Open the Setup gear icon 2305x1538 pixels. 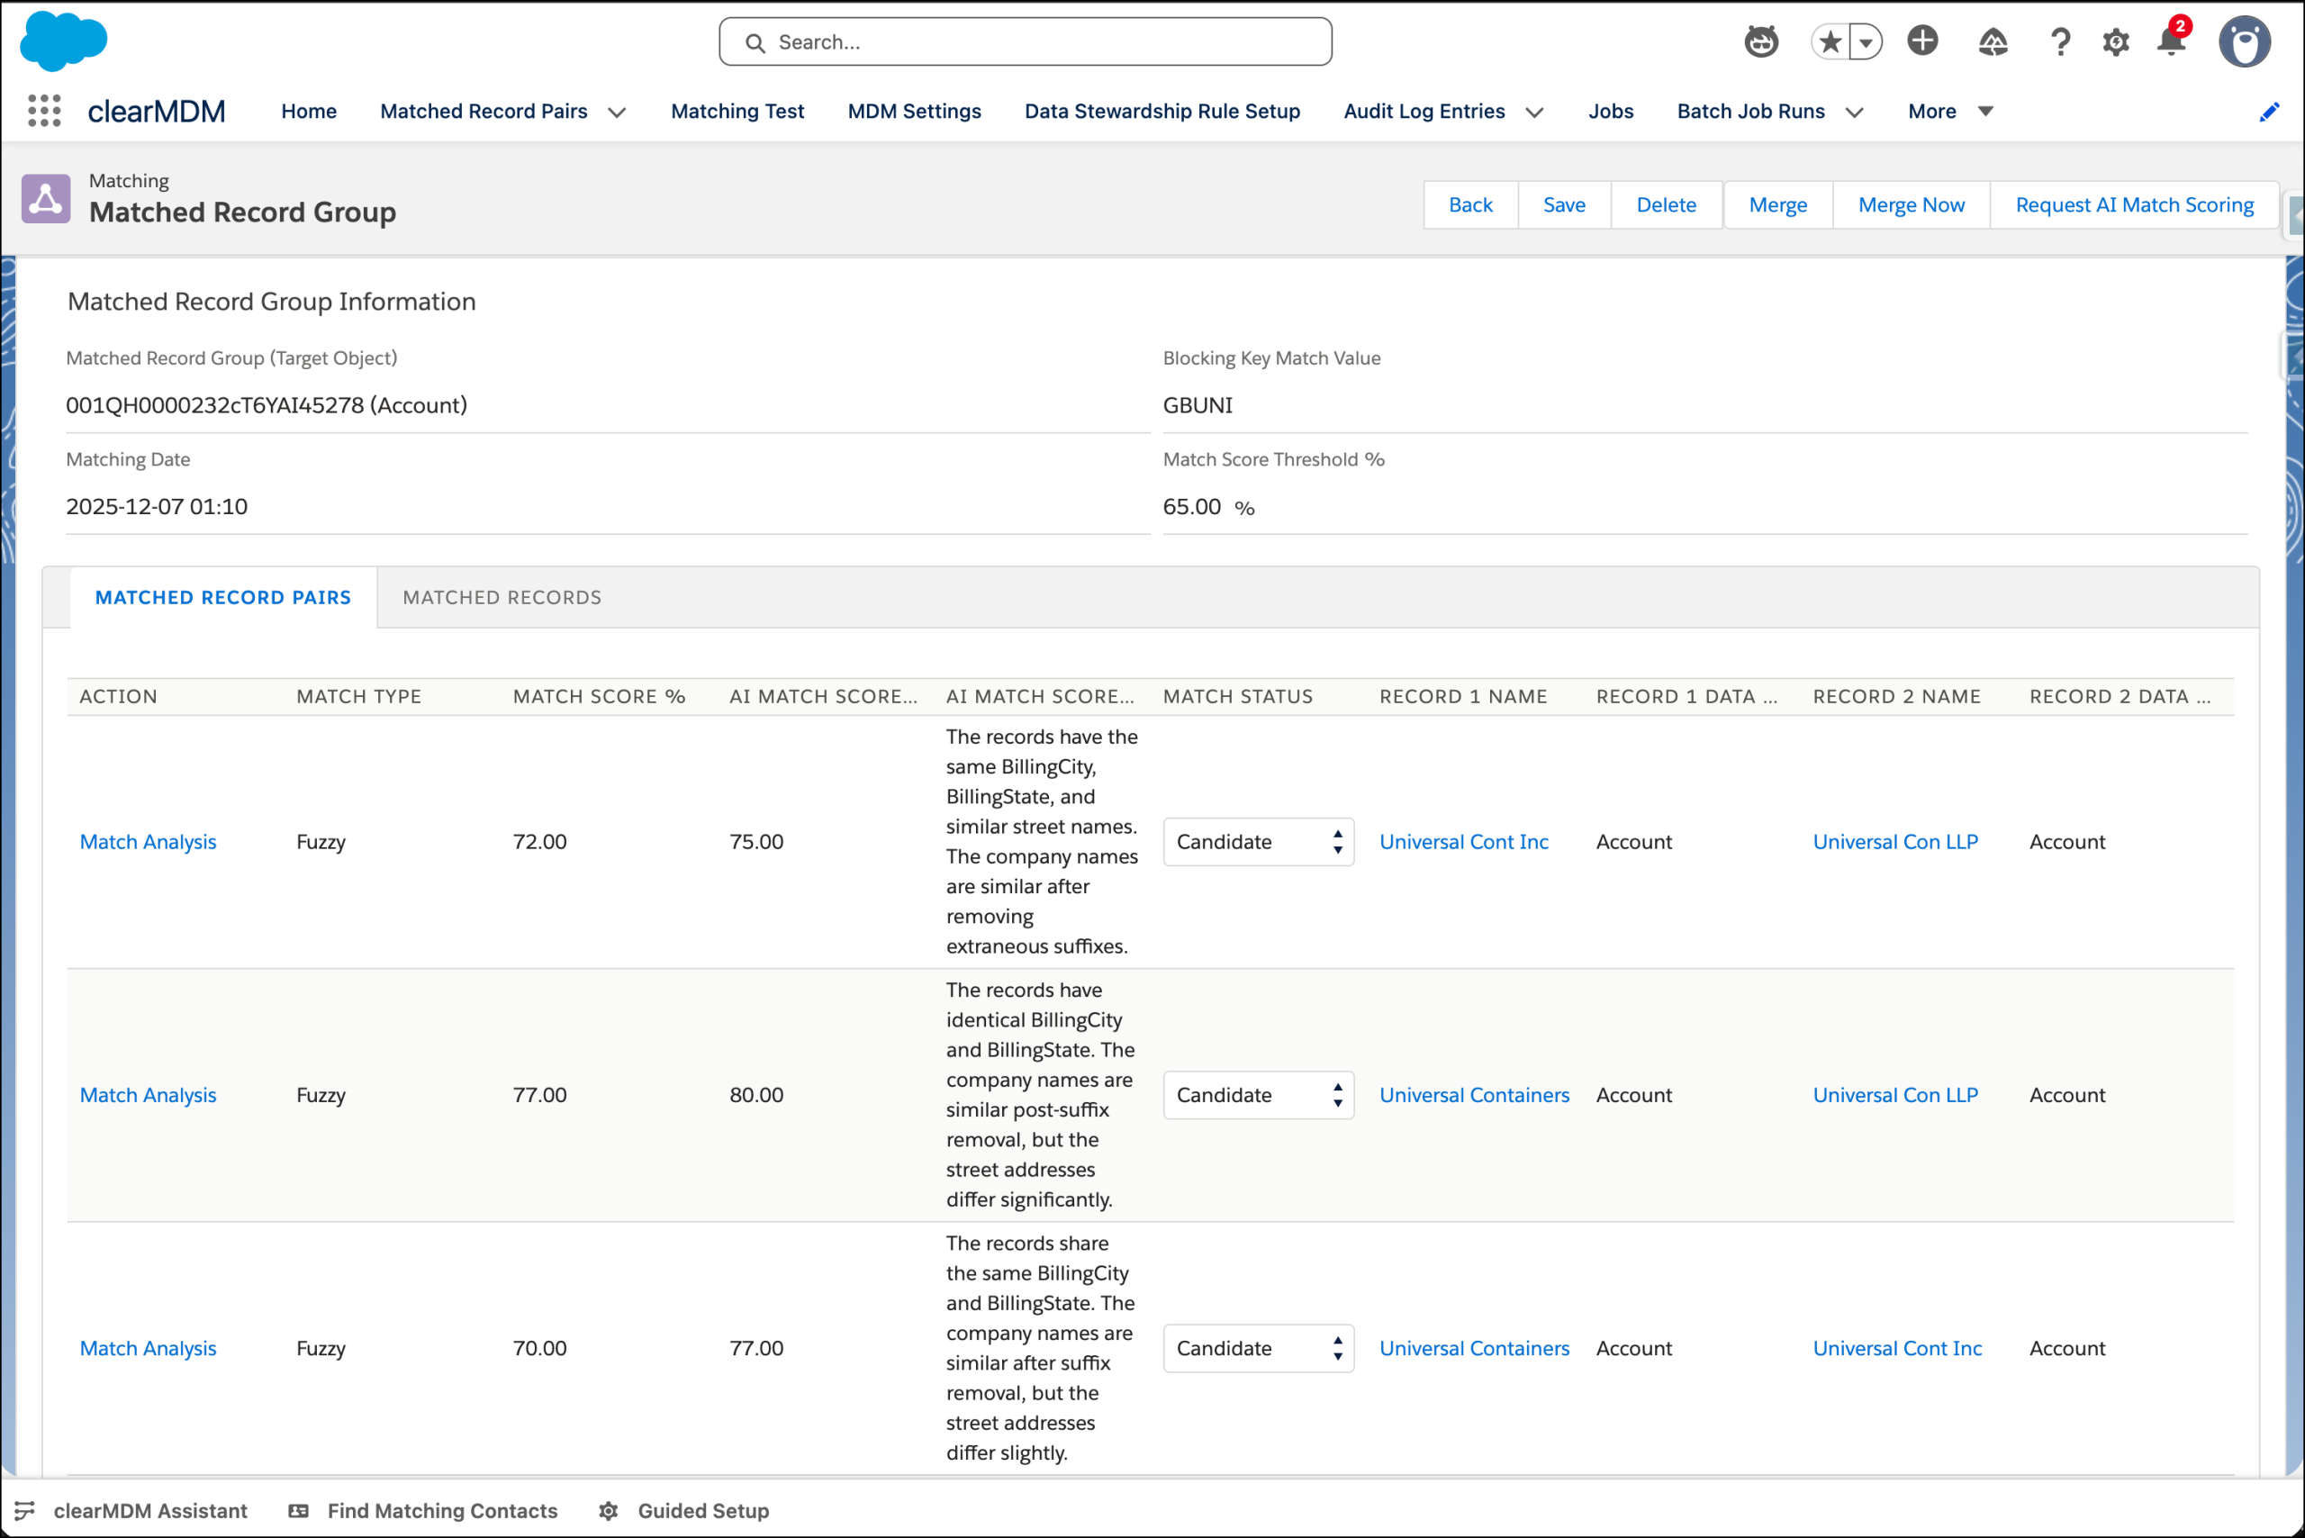pos(2116,41)
